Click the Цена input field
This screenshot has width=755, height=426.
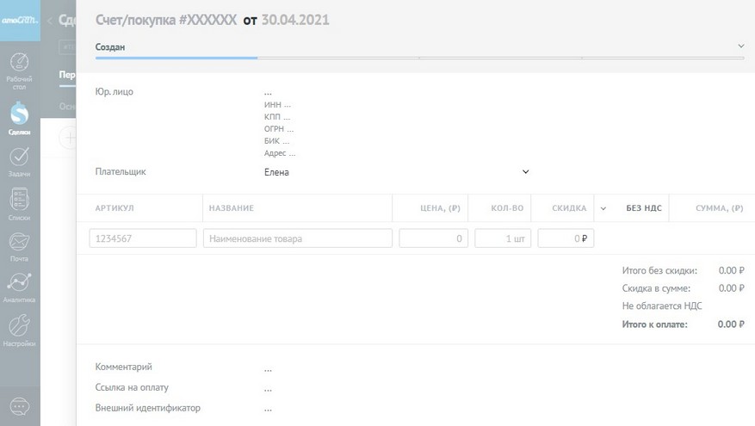tap(433, 238)
